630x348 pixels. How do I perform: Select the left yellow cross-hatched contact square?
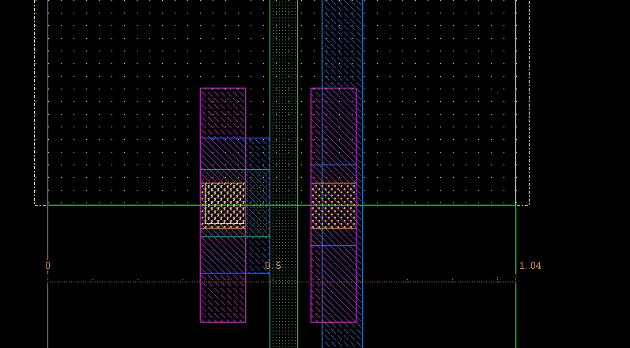223,206
